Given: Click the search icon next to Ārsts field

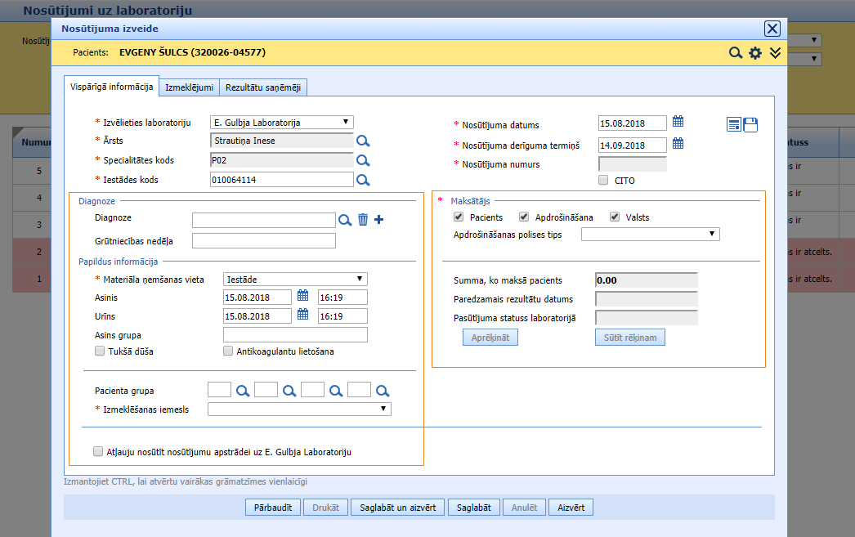Looking at the screenshot, I should tap(363, 141).
